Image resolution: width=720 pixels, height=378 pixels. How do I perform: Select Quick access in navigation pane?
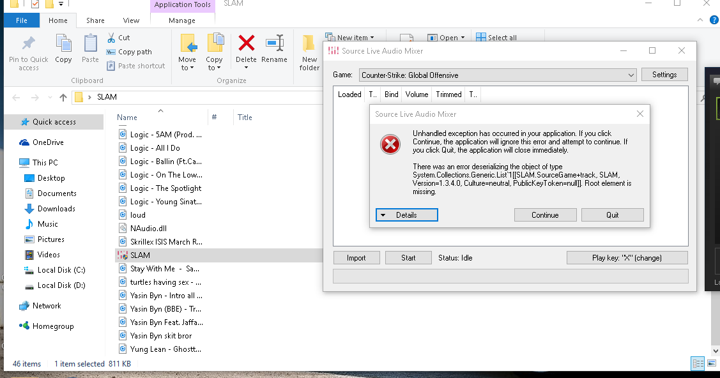pyautogui.click(x=54, y=121)
